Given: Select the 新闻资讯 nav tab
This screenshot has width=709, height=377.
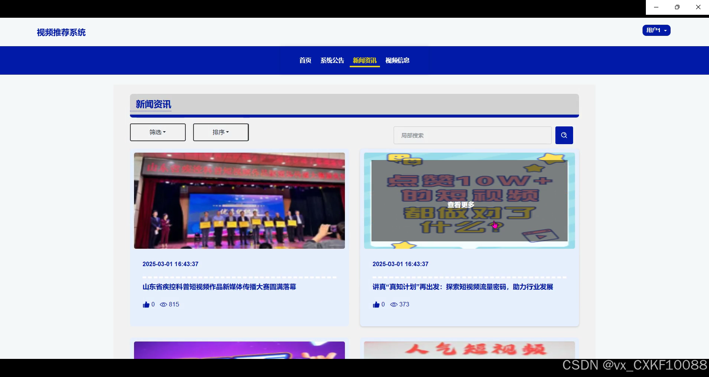Looking at the screenshot, I should pyautogui.click(x=364, y=60).
